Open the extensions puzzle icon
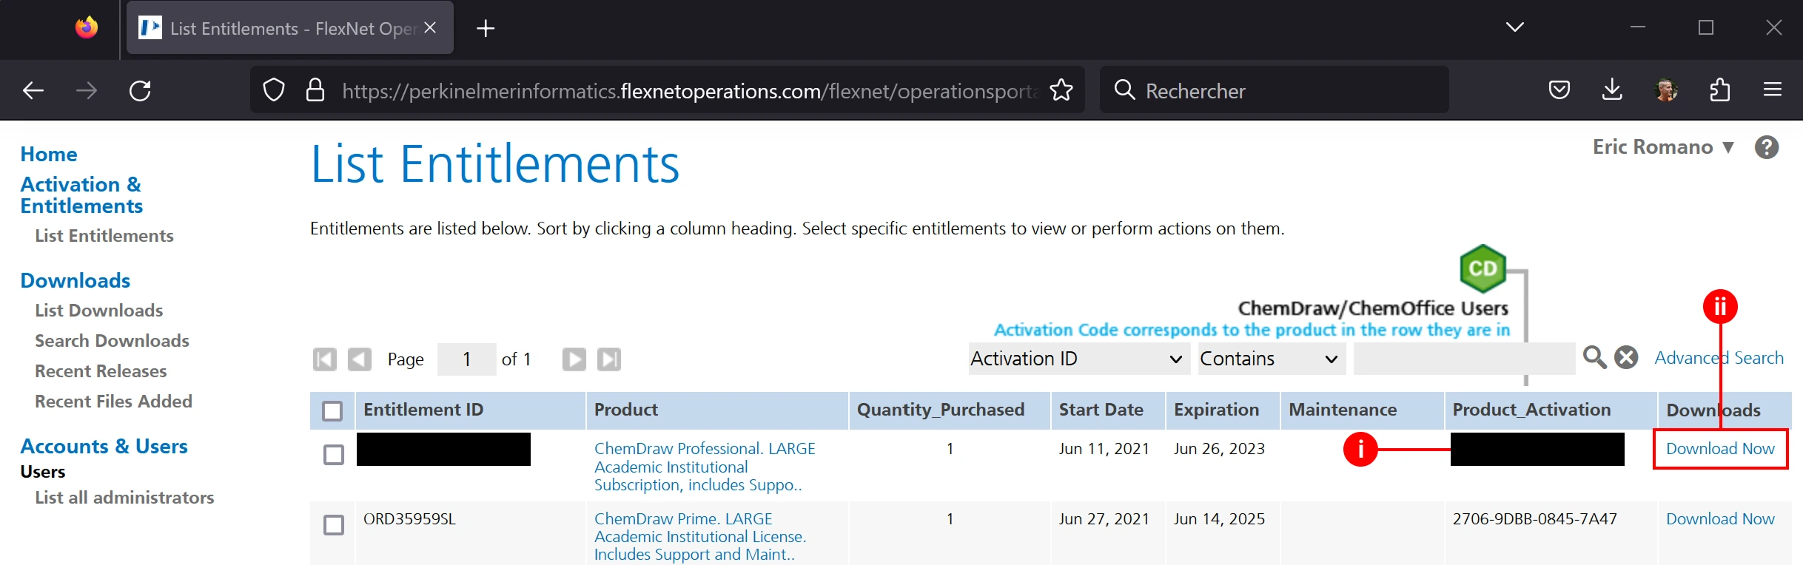This screenshot has height=565, width=1803. click(x=1719, y=90)
